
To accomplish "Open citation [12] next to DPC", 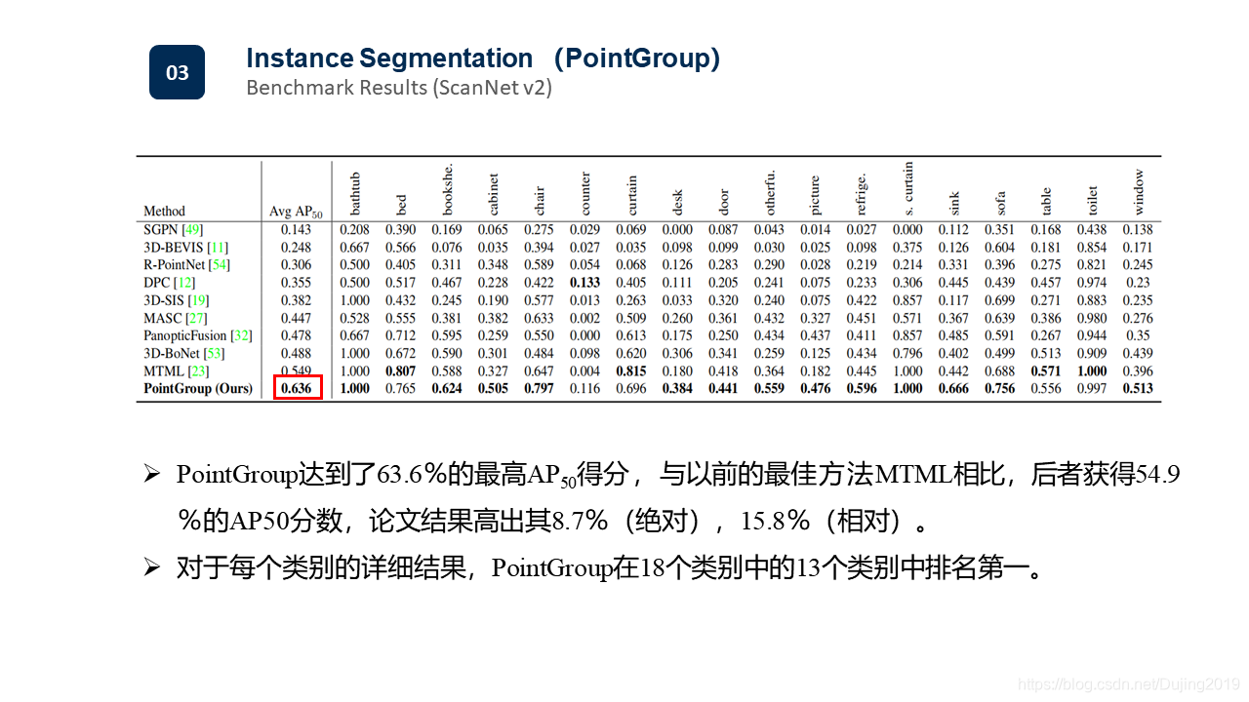I will point(184,283).
